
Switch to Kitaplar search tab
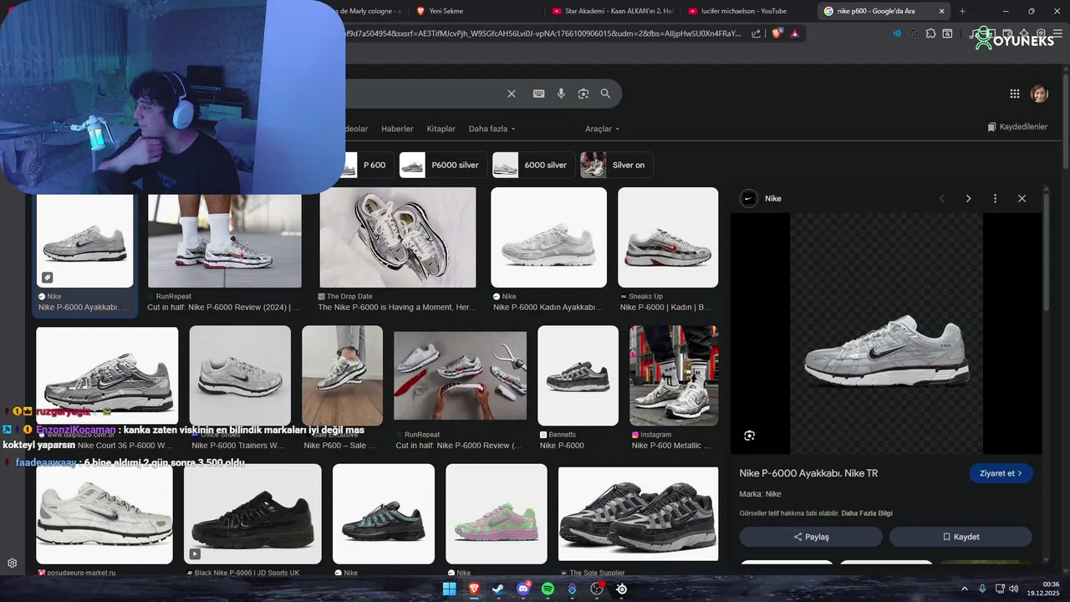coord(441,129)
